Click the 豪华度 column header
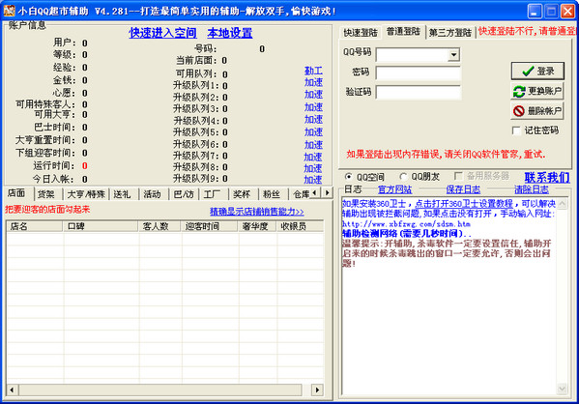The height and width of the screenshot is (404, 579). [x=257, y=226]
